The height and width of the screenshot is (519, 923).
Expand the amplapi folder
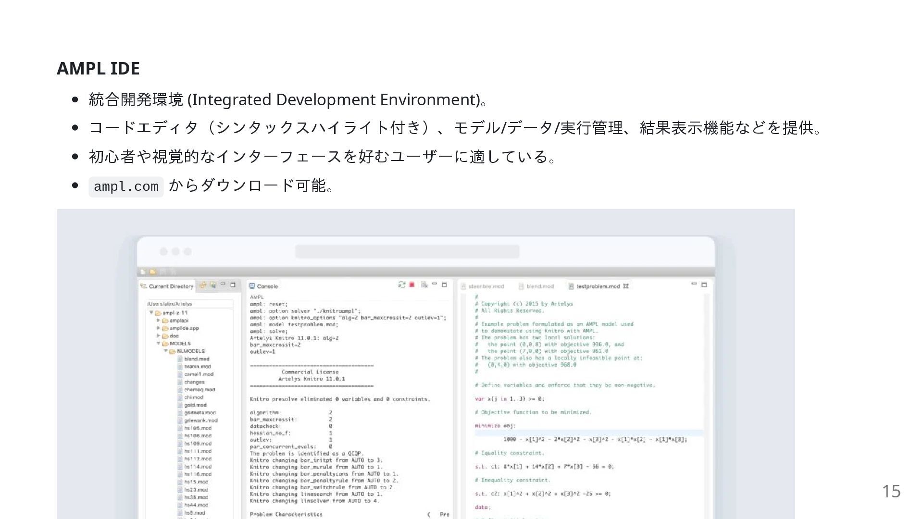[x=159, y=321]
